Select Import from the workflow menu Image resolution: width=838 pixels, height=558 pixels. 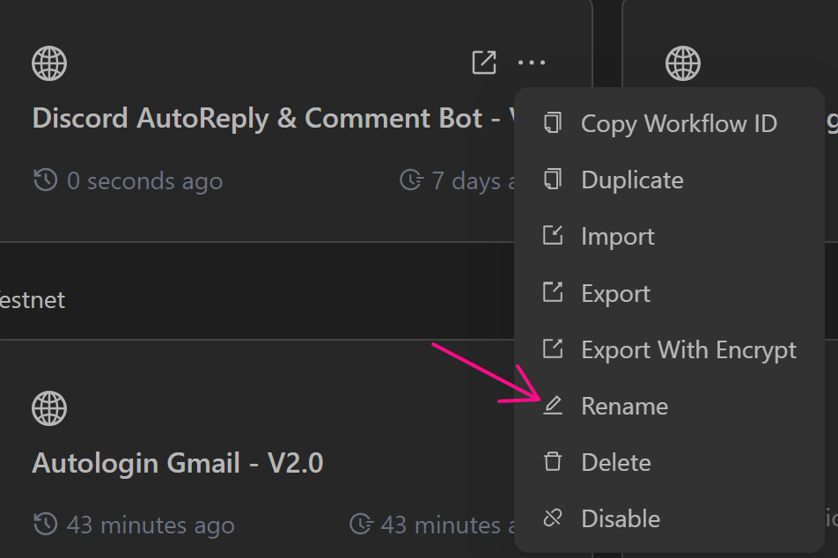(617, 236)
